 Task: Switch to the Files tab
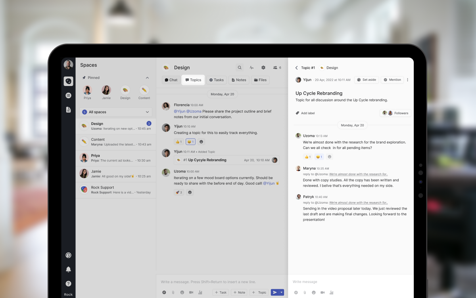pyautogui.click(x=260, y=80)
